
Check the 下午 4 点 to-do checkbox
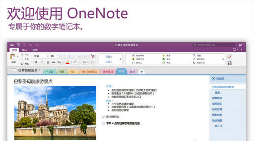pos(104,123)
